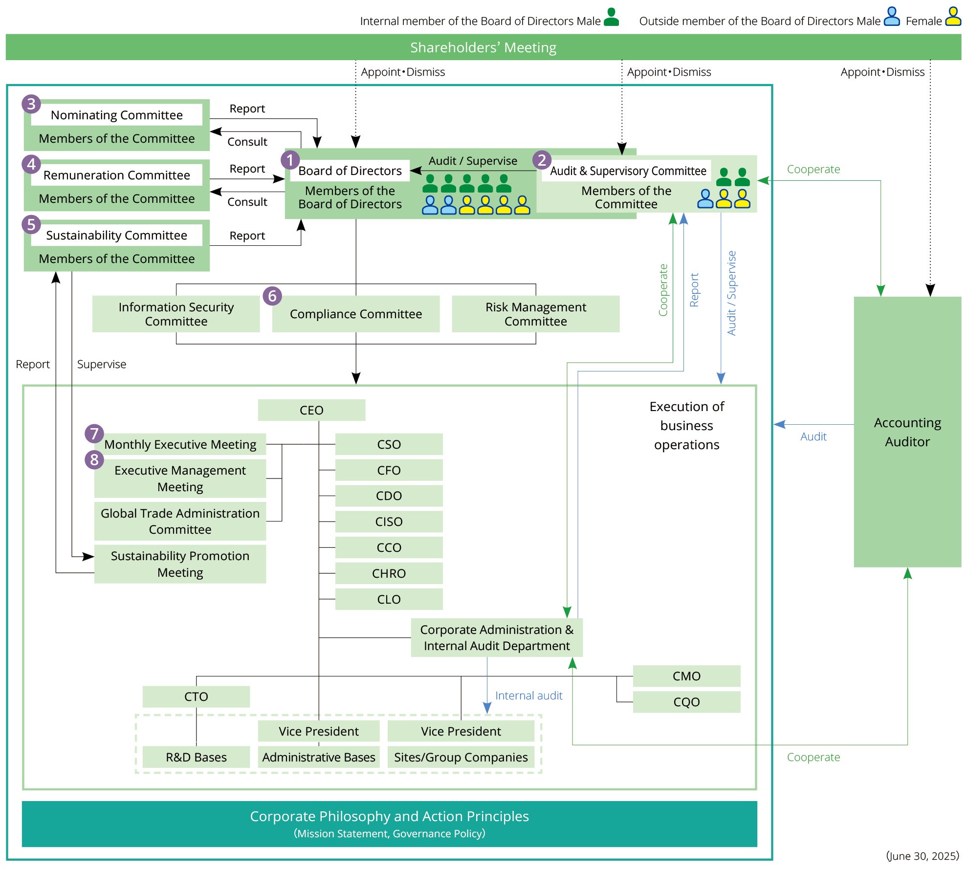
Task: Click the green internal male director legend icon
Action: [611, 17]
